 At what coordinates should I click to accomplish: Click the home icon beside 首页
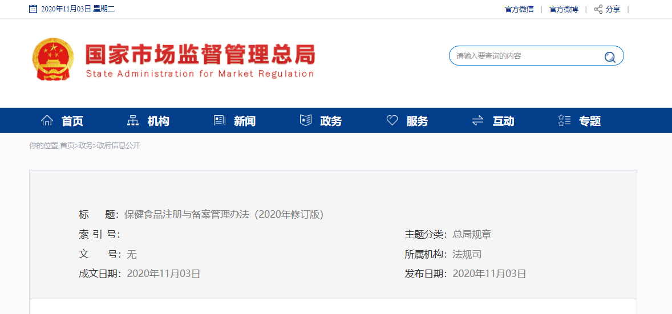pos(47,120)
